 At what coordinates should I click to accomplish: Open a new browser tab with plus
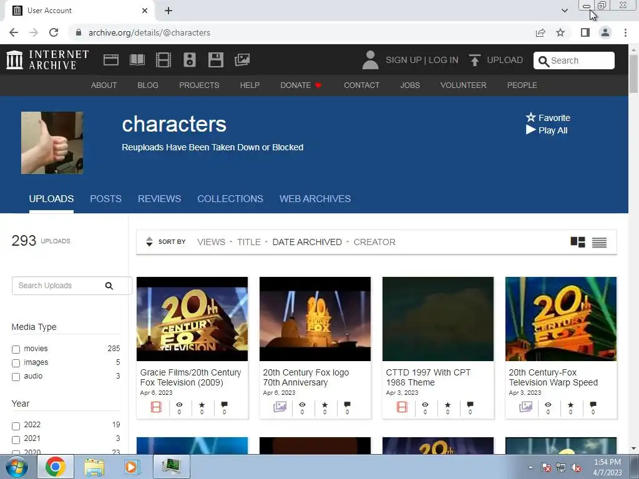[x=168, y=11]
